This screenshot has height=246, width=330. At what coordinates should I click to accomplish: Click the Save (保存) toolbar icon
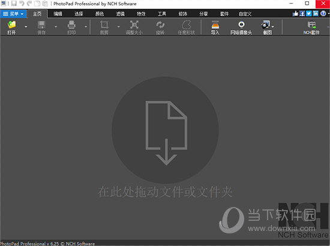pos(41,25)
